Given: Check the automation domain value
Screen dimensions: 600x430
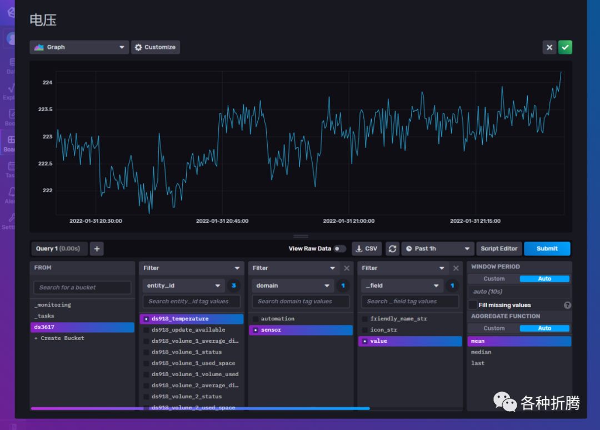Looking at the screenshot, I should click(x=301, y=319).
